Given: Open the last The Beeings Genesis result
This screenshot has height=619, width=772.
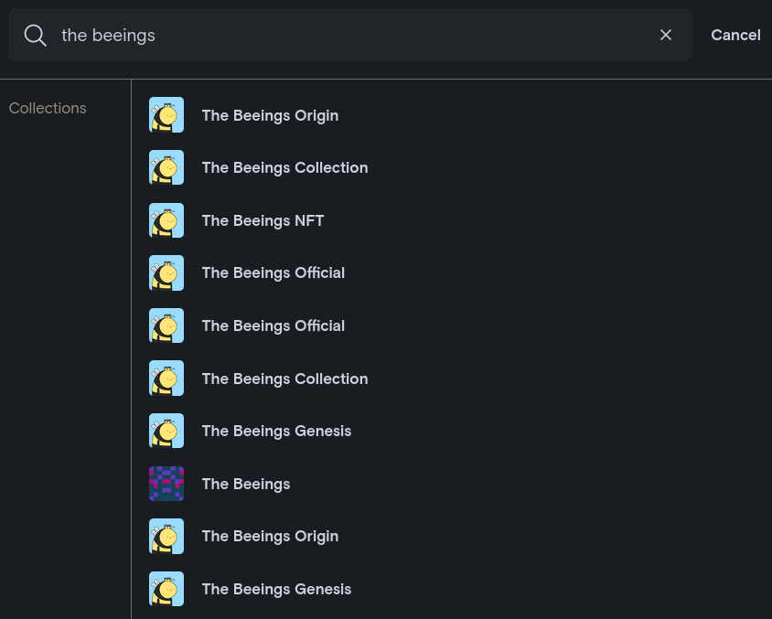Looking at the screenshot, I should [276, 589].
